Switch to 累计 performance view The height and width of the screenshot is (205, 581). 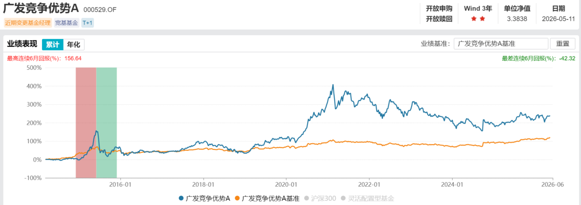pyautogui.click(x=52, y=45)
